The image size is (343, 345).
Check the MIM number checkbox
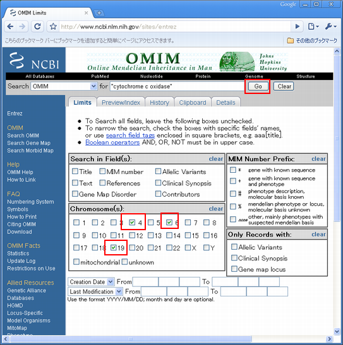(102, 171)
